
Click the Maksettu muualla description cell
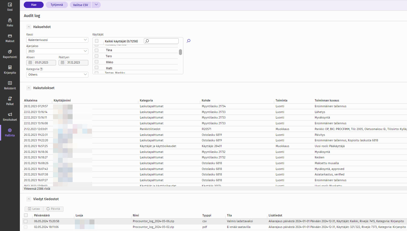tap(327, 163)
